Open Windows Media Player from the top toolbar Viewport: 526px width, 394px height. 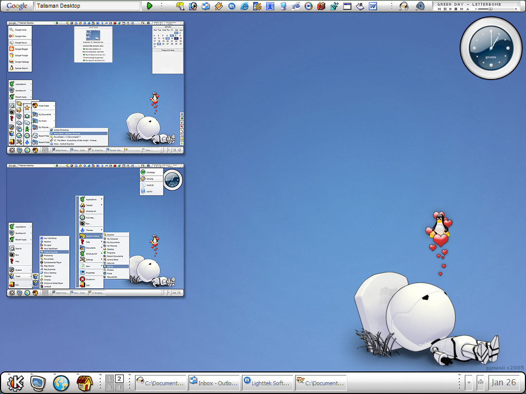tap(308, 6)
